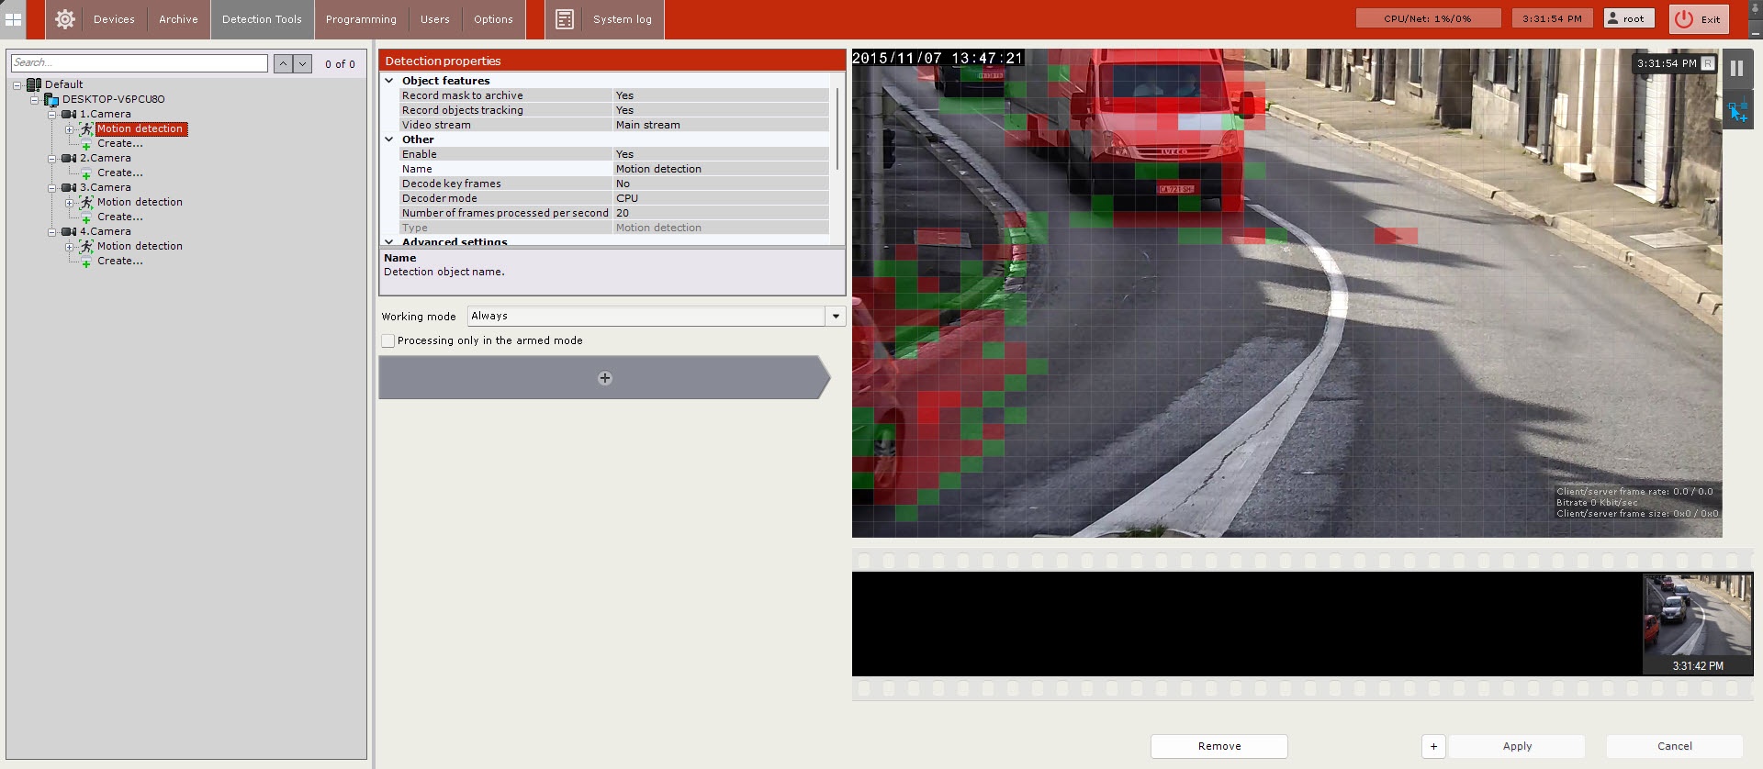This screenshot has height=769, width=1763.
Task: Switch to the Archive tab
Action: click(178, 19)
